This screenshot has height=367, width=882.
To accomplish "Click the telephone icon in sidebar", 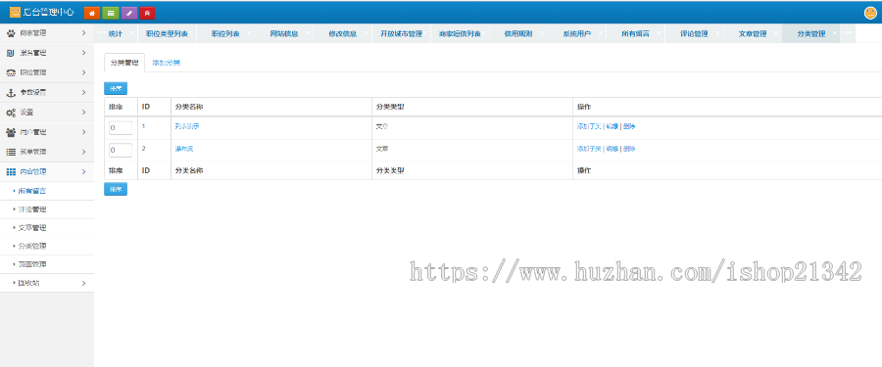I will tap(11, 72).
